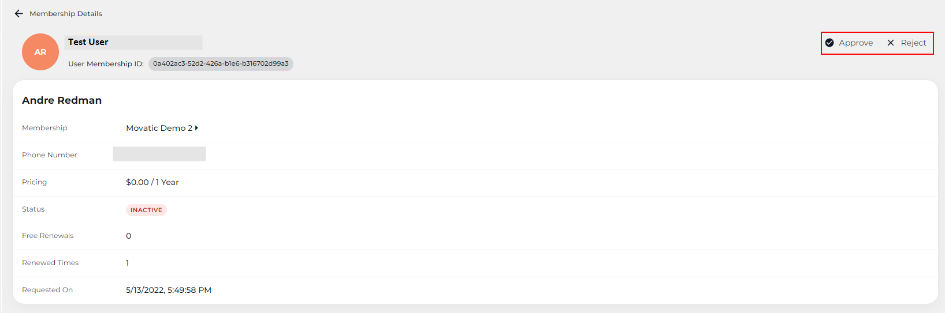This screenshot has width=945, height=313.
Task: Click the $0.00 / 1 Year pricing value
Action: tap(152, 182)
